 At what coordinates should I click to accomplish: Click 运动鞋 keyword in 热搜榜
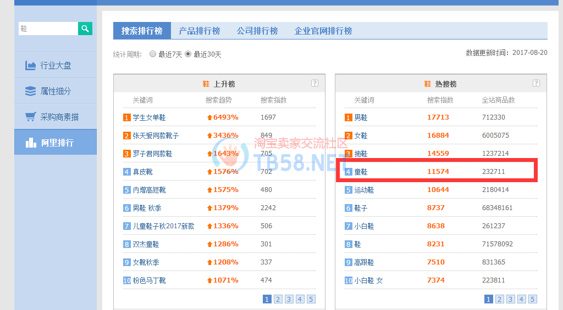tap(364, 190)
